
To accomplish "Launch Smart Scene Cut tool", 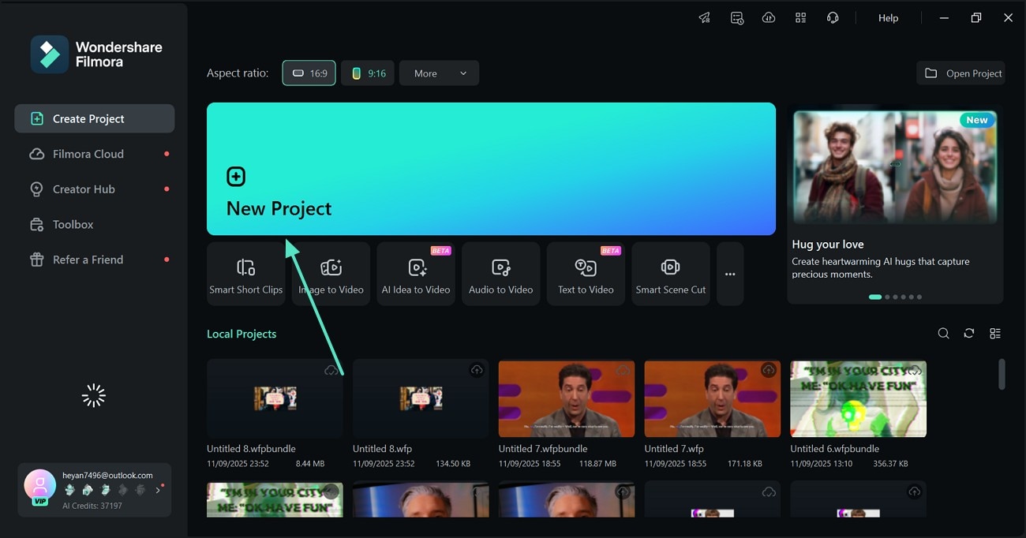I will (x=671, y=274).
